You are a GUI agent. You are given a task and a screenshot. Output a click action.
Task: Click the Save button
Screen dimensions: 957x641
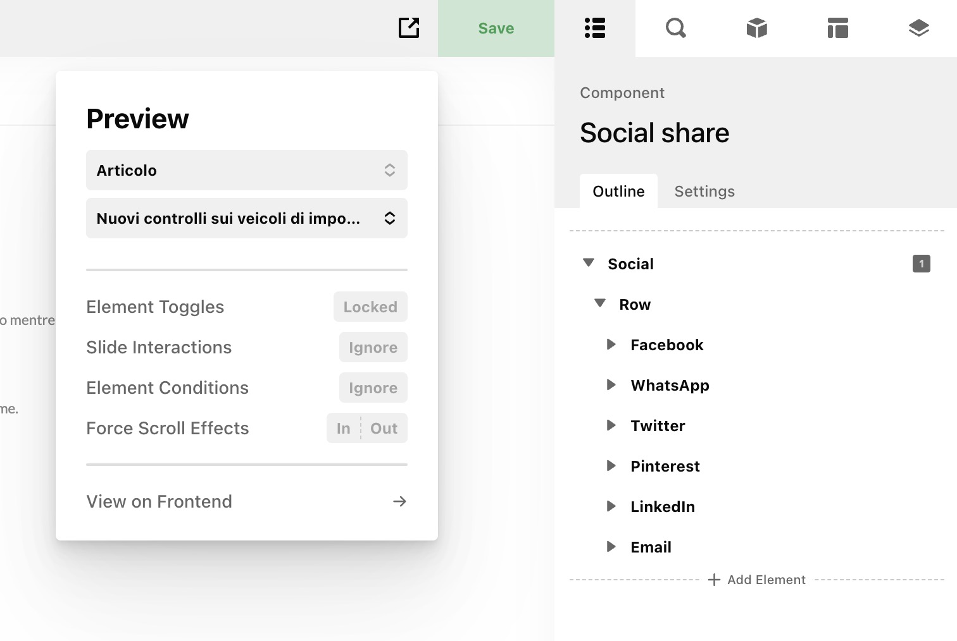click(496, 28)
